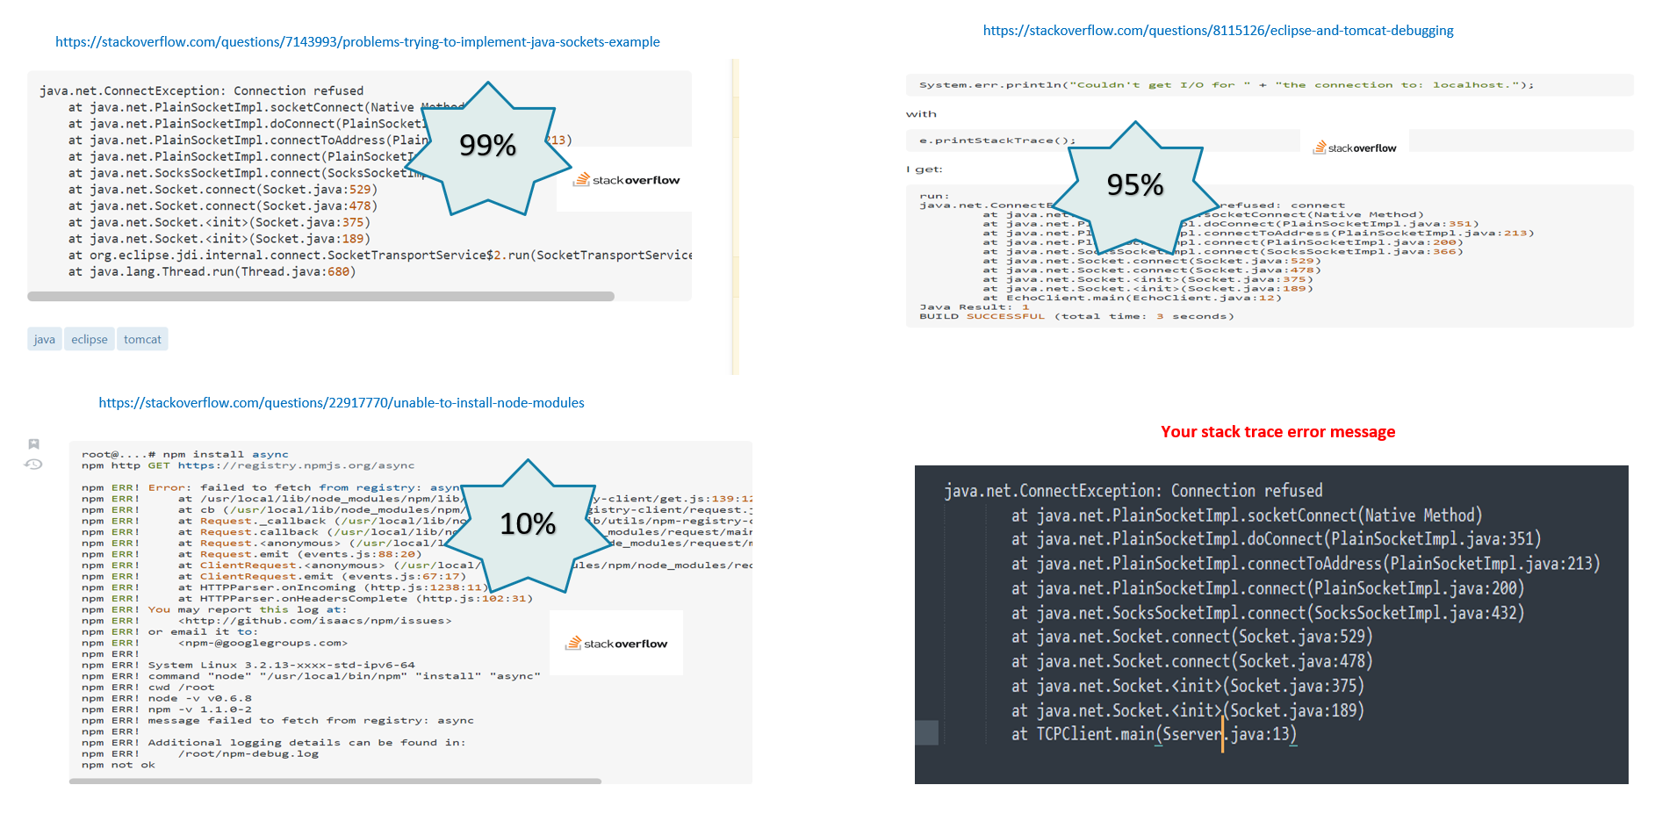Click the "at EchoClient.main(EchoClient.java:12)" line
The height and width of the screenshot is (814, 1662).
(x=1132, y=298)
